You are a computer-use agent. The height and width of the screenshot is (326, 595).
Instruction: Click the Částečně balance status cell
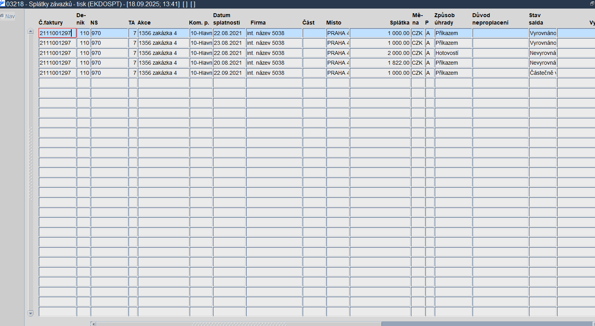(x=543, y=73)
